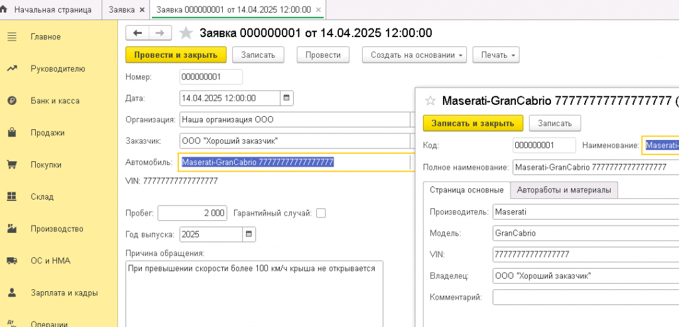Click the Продажи shopping bag icon
Image resolution: width=679 pixels, height=327 pixels.
tap(12, 133)
